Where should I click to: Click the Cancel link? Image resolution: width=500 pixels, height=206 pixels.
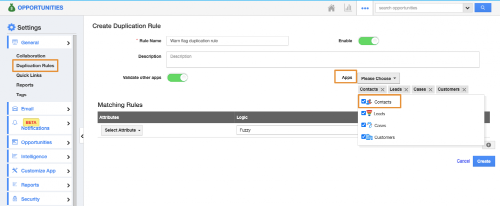point(463,161)
